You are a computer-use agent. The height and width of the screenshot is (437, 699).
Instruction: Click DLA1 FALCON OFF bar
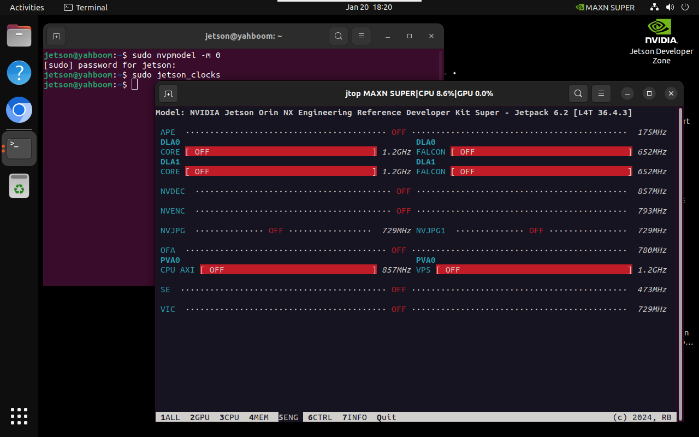[541, 172]
